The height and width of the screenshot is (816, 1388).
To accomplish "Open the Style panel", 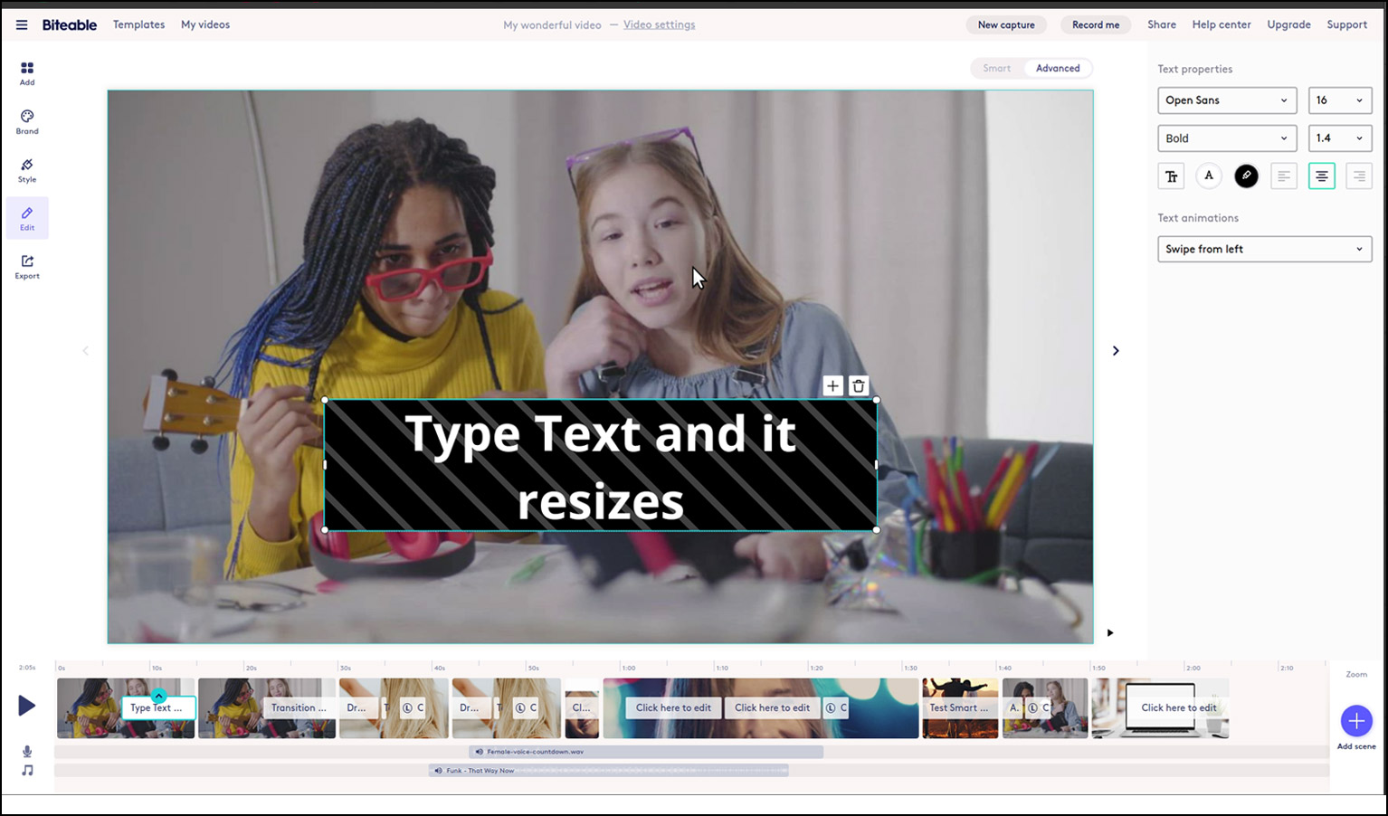I will click(x=27, y=170).
